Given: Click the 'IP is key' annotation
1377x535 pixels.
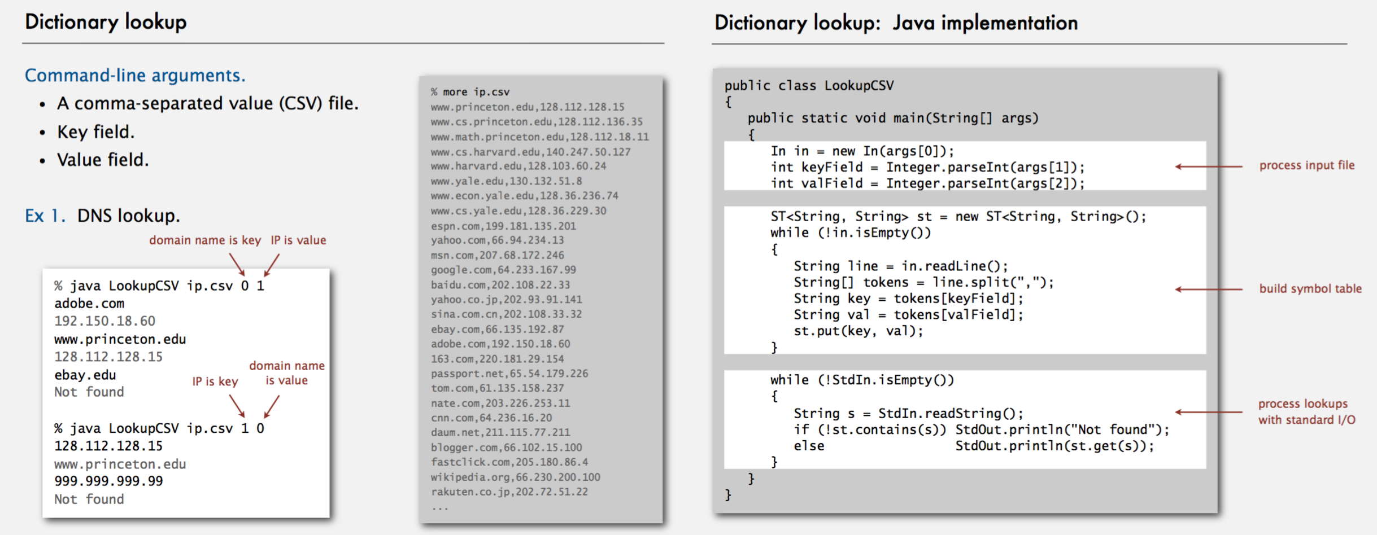Looking at the screenshot, I should tap(215, 381).
